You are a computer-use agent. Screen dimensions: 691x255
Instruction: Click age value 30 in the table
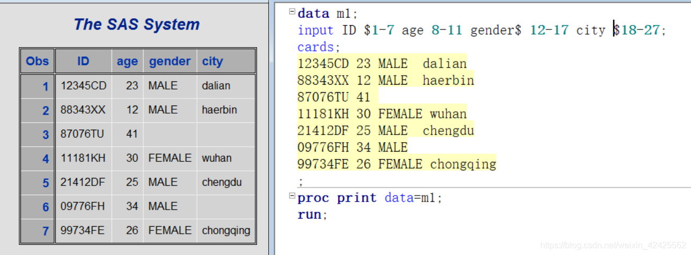127,158
